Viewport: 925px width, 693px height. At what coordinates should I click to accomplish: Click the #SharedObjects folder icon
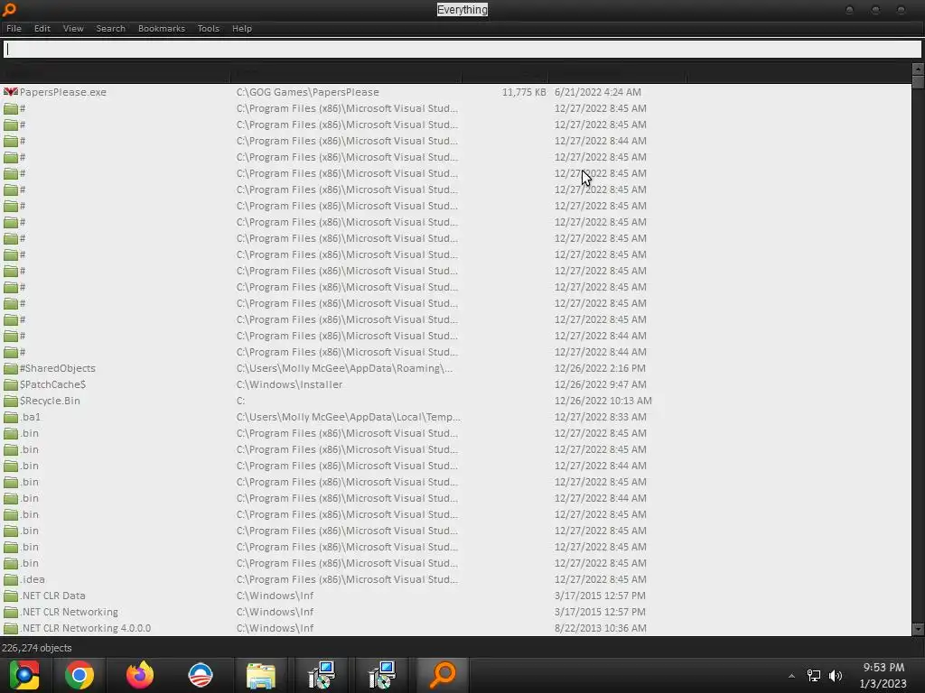click(11, 368)
